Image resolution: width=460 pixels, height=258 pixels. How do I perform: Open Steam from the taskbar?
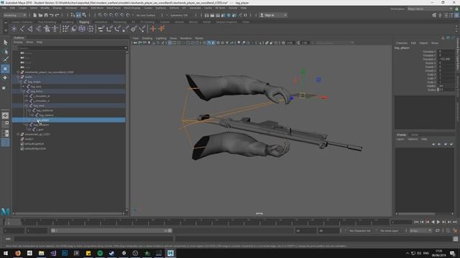point(112,253)
